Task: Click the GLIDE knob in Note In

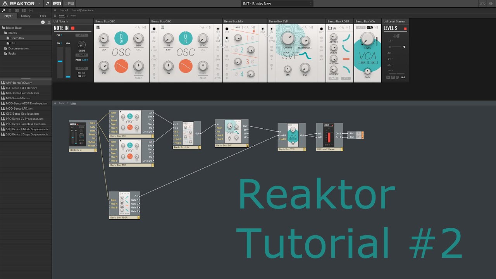Action: [82, 45]
